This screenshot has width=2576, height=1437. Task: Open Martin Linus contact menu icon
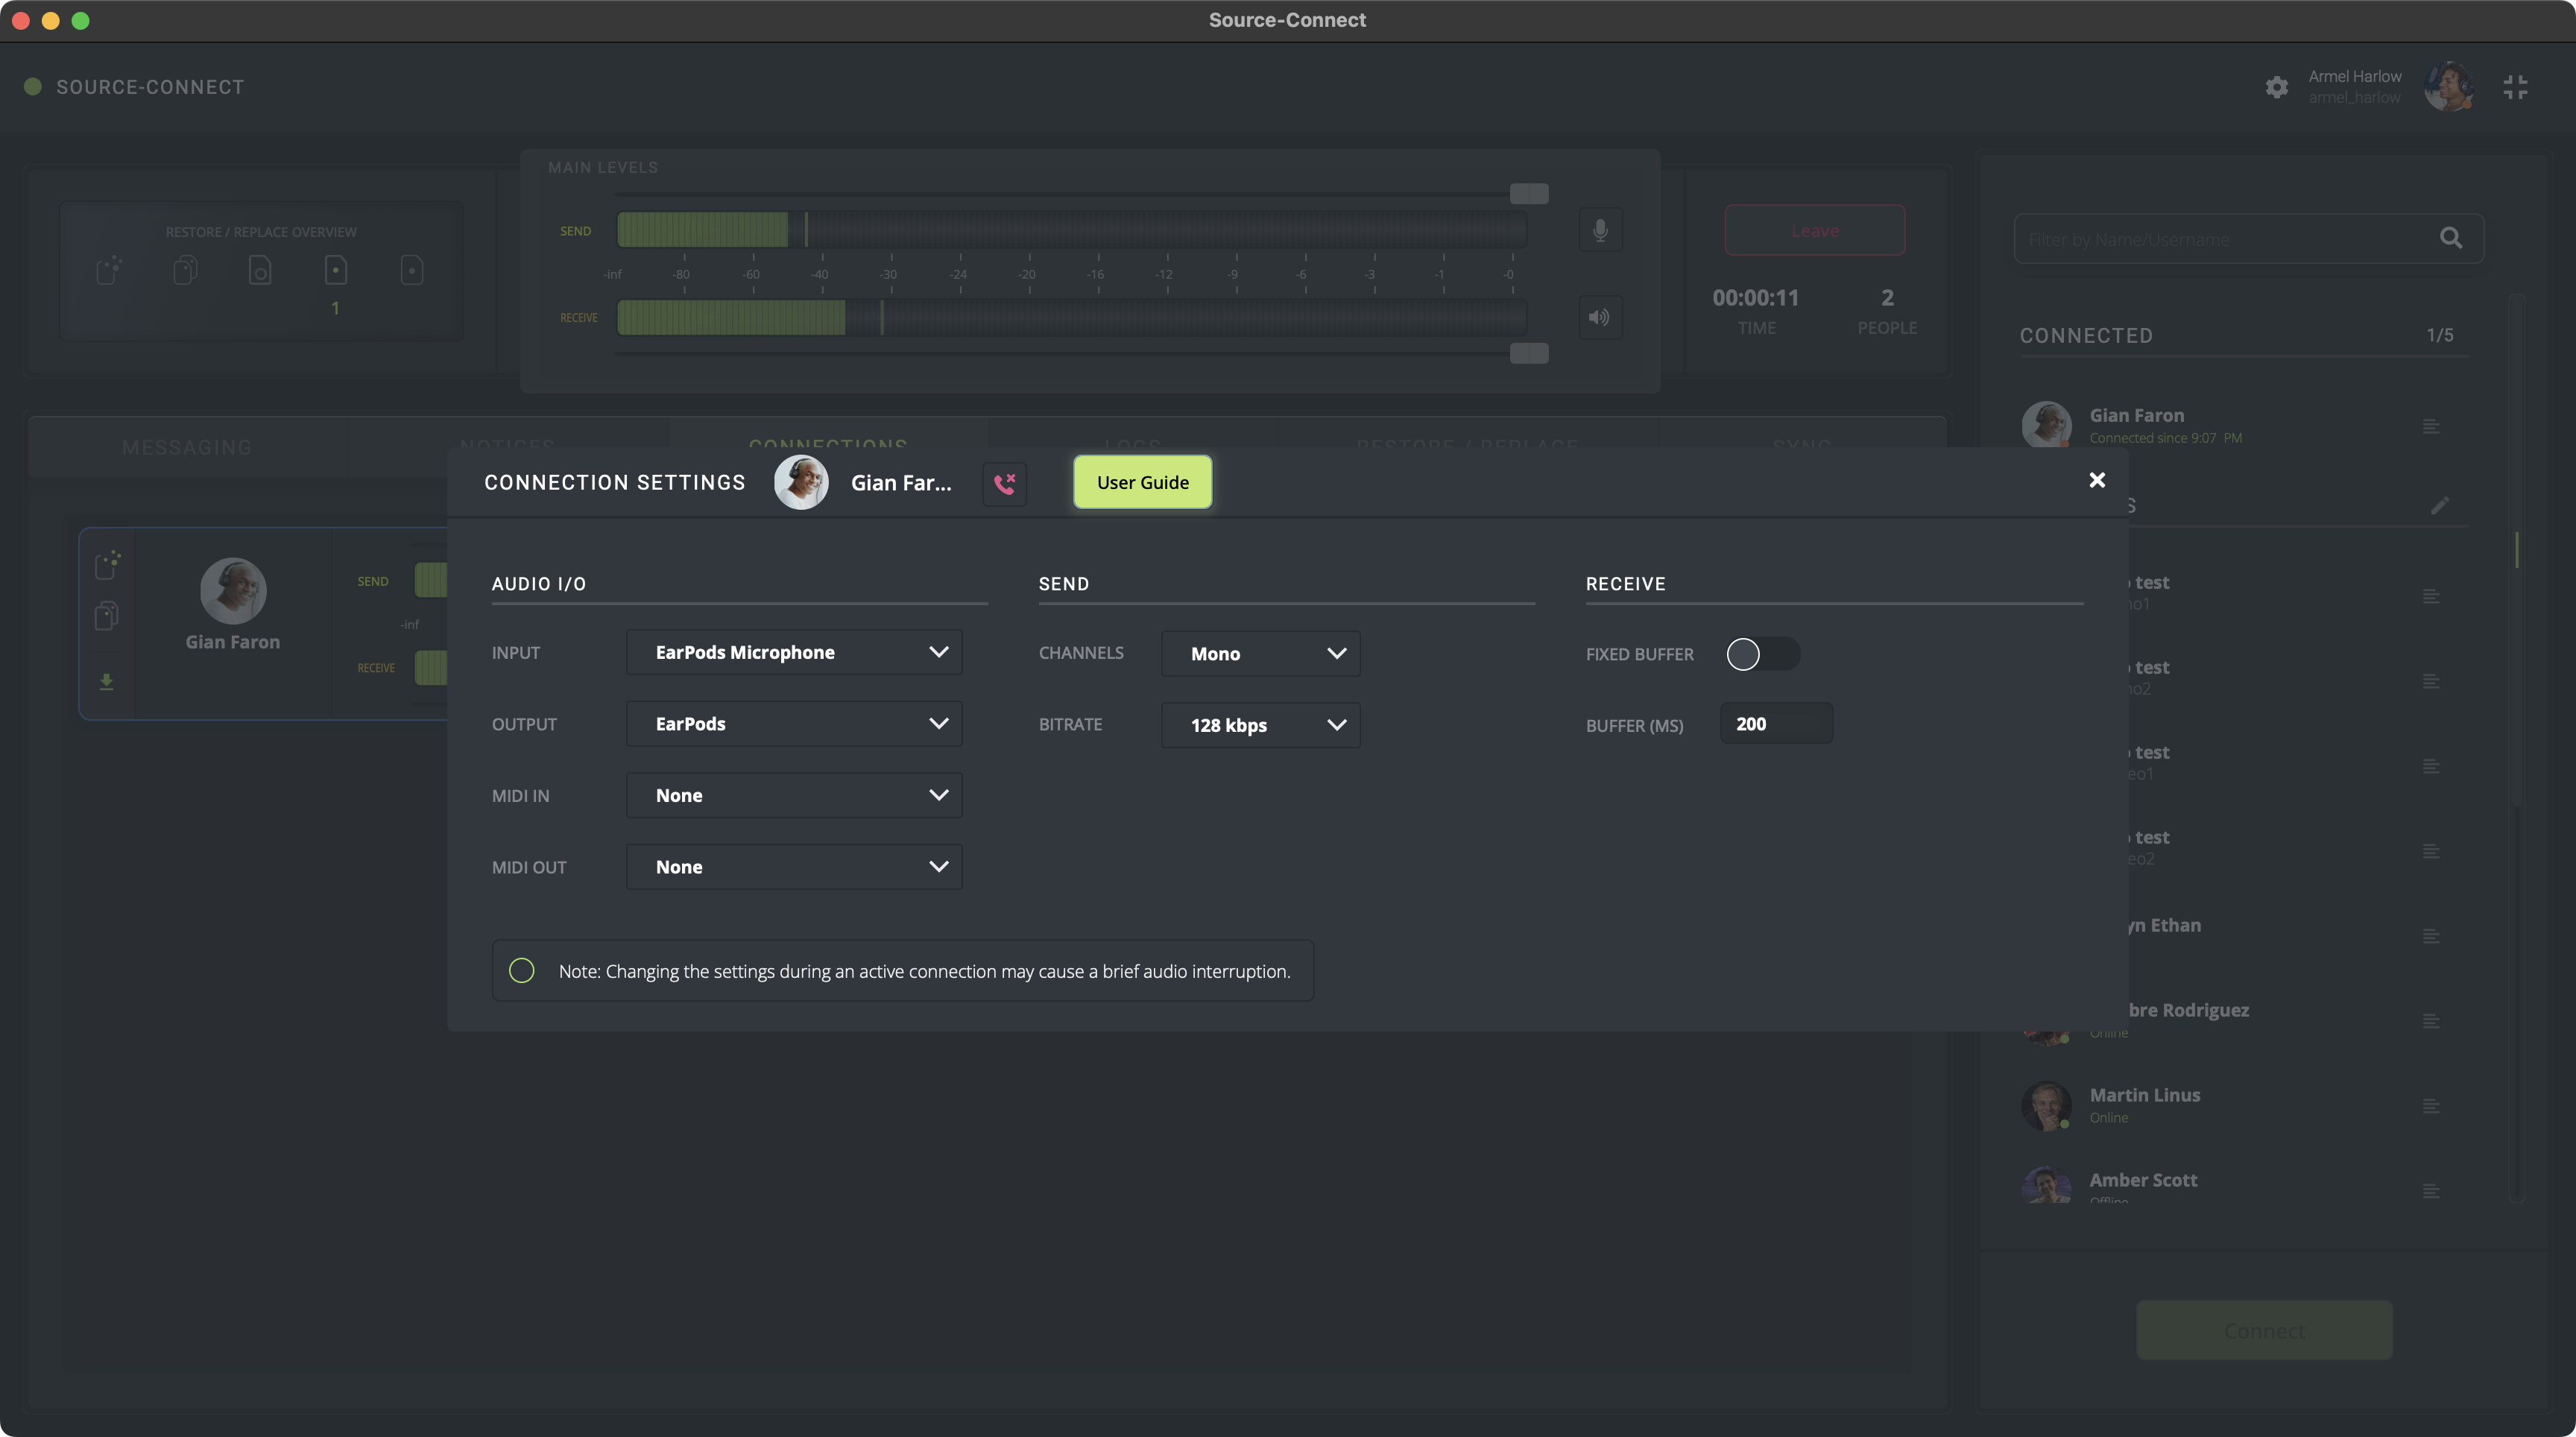pyautogui.click(x=2431, y=1106)
